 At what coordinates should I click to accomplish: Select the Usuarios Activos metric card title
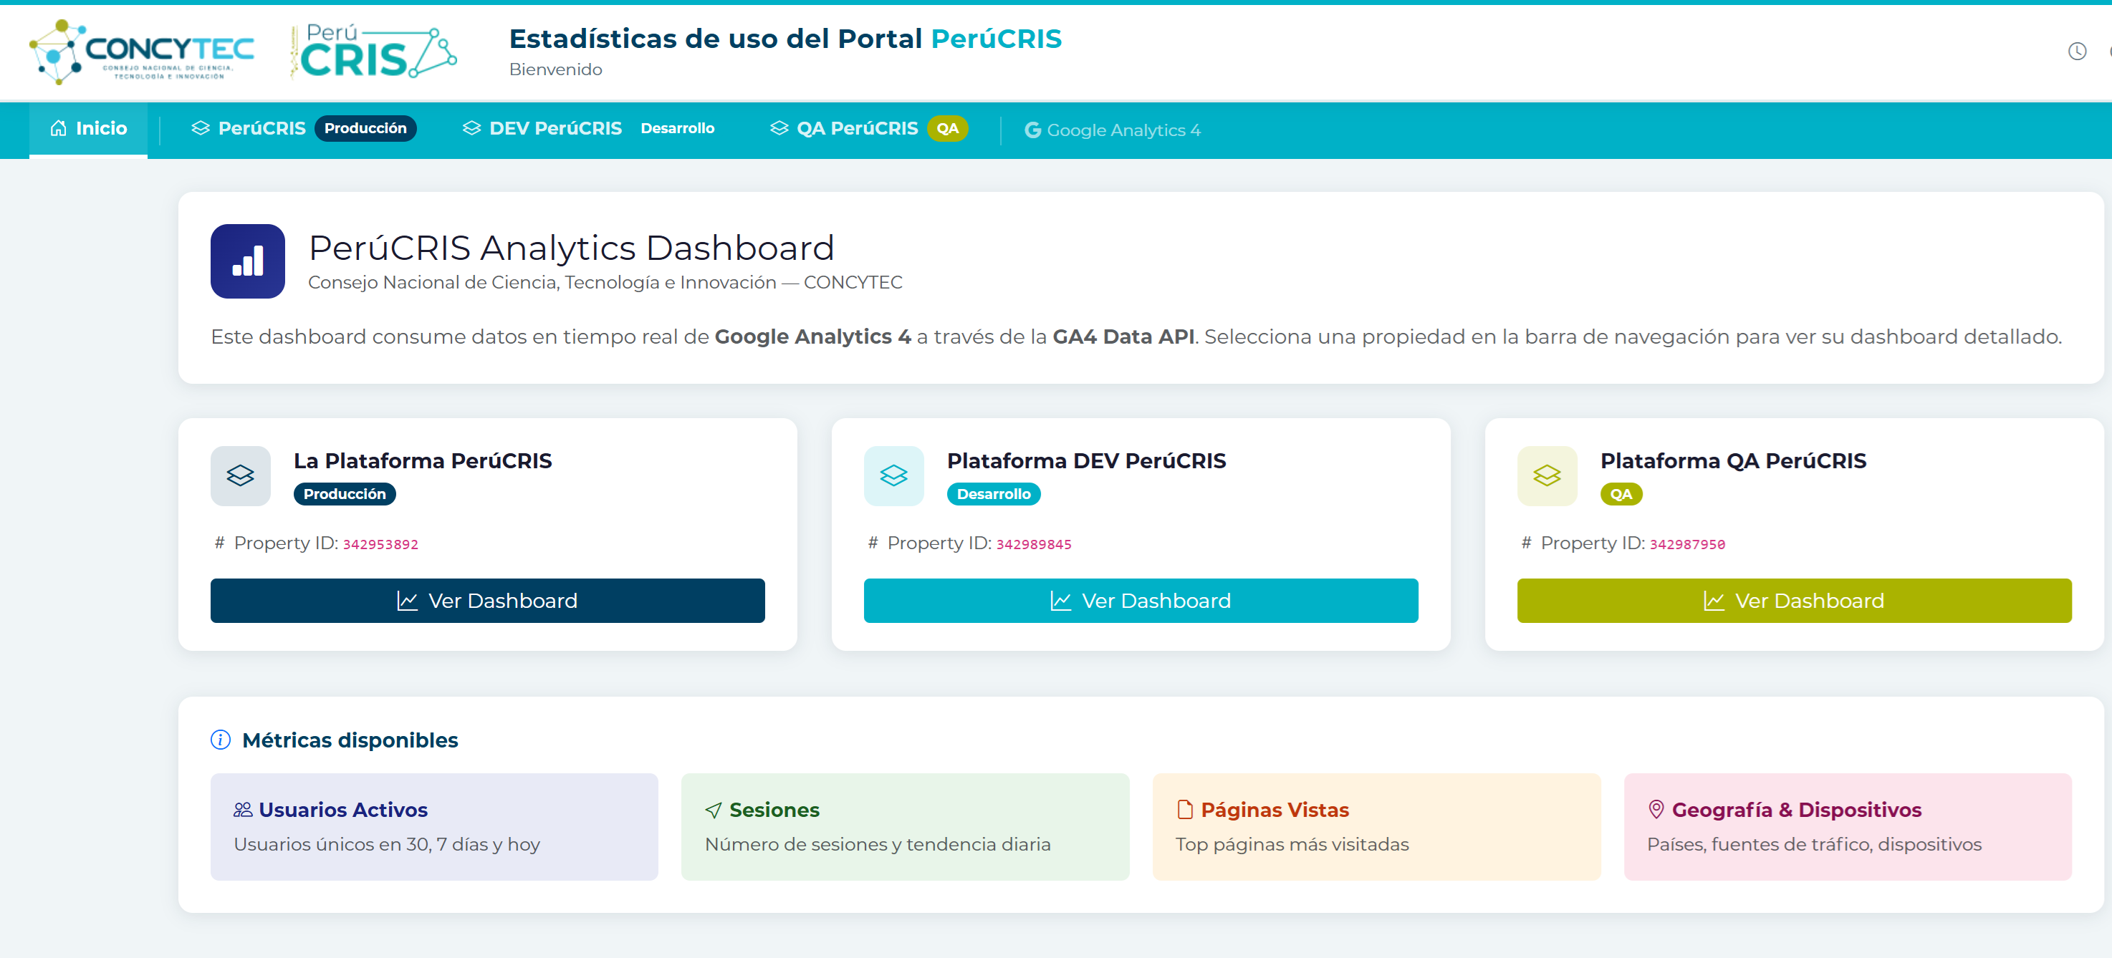[x=342, y=811]
